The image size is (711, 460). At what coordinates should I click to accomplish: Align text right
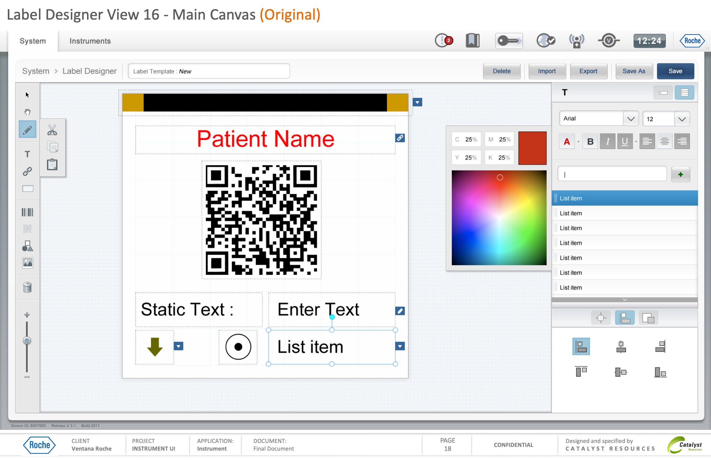(682, 141)
